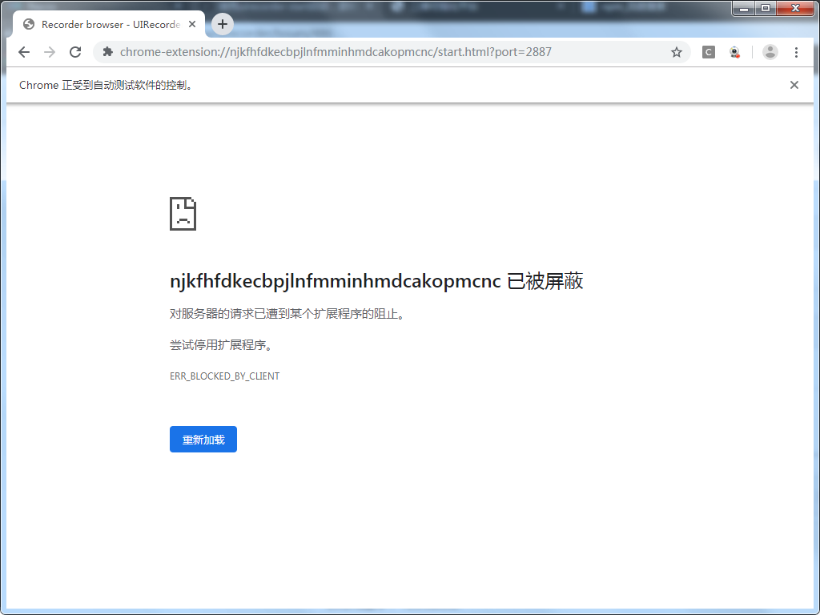Image resolution: width=820 pixels, height=615 pixels.
Task: Click the user profile avatar icon
Action: click(x=770, y=51)
